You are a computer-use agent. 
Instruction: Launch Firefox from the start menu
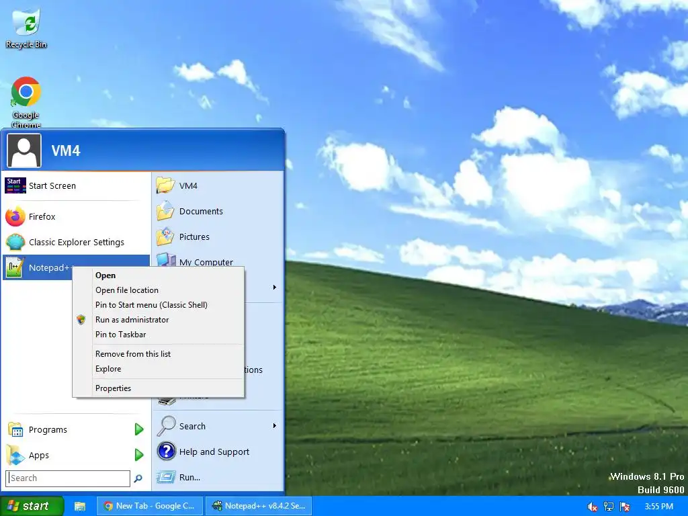[x=76, y=216]
